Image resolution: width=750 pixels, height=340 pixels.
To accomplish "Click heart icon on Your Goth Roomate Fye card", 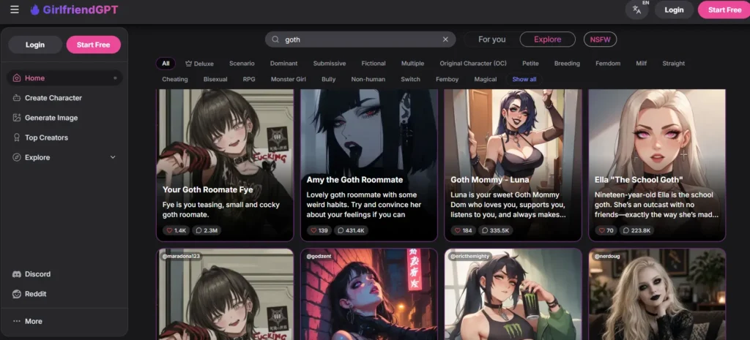I will pos(169,230).
